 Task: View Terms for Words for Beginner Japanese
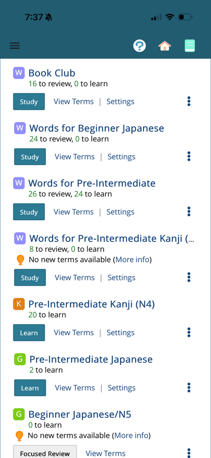(x=75, y=157)
